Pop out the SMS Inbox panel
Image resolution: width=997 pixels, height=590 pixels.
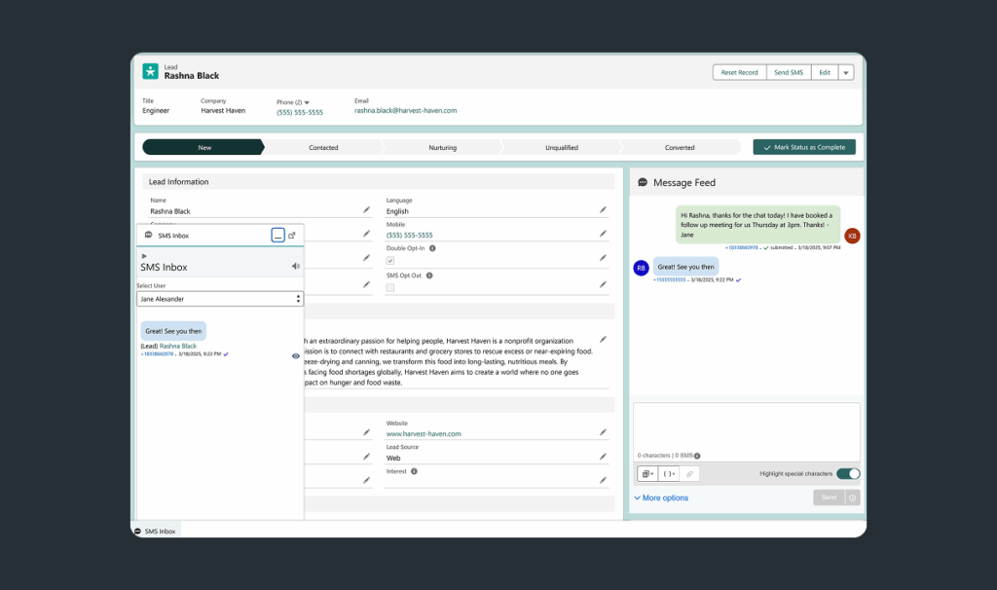(292, 235)
